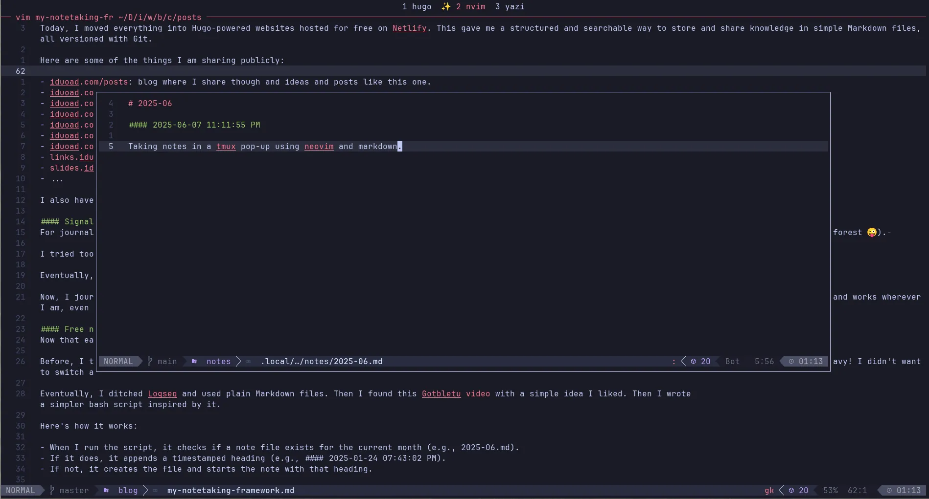Image resolution: width=929 pixels, height=499 pixels.
Task: Click the line starting When I run the script
Action: point(279,447)
